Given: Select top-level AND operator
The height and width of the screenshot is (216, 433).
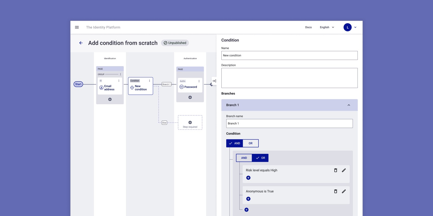Looking at the screenshot, I should click(x=235, y=143).
